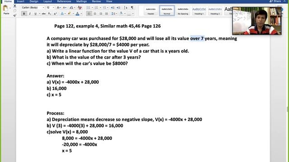Image resolution: width=289 pixels, height=162 pixels.
Task: Click the "Process:" line in document
Action: tap(55, 113)
